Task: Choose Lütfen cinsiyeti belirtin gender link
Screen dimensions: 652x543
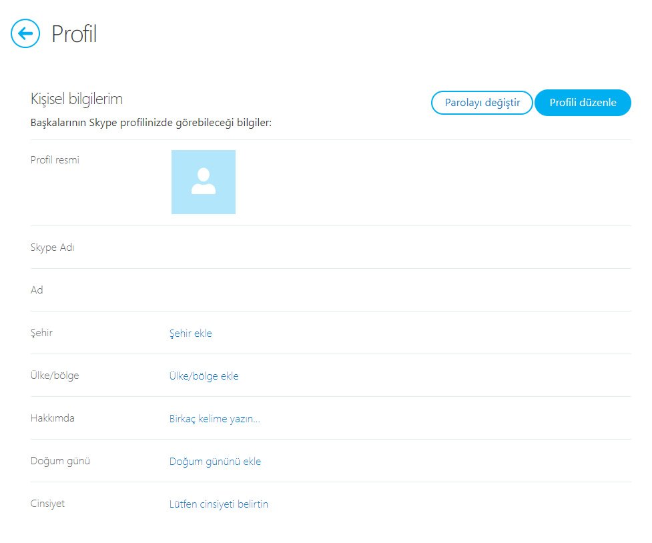Action: [218, 504]
